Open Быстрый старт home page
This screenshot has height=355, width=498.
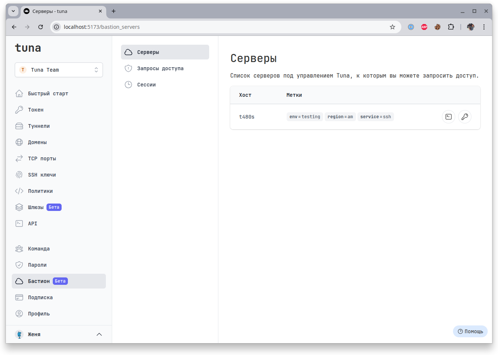pos(48,93)
